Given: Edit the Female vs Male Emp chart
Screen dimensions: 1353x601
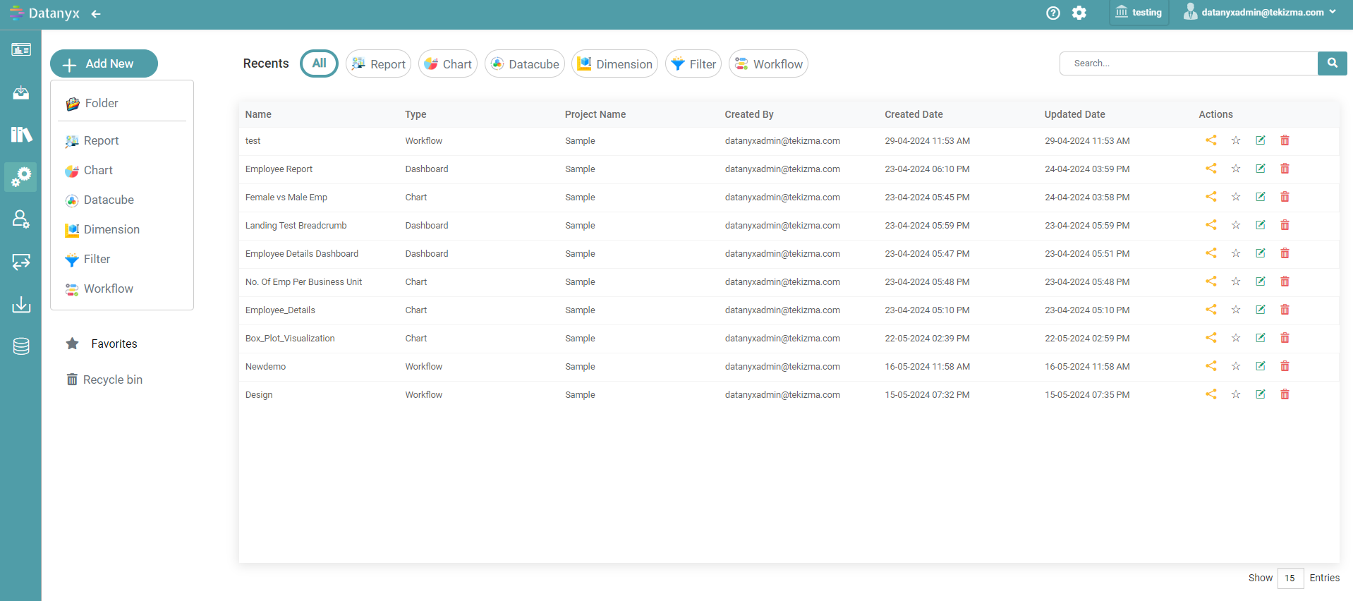Looking at the screenshot, I should tap(1260, 197).
